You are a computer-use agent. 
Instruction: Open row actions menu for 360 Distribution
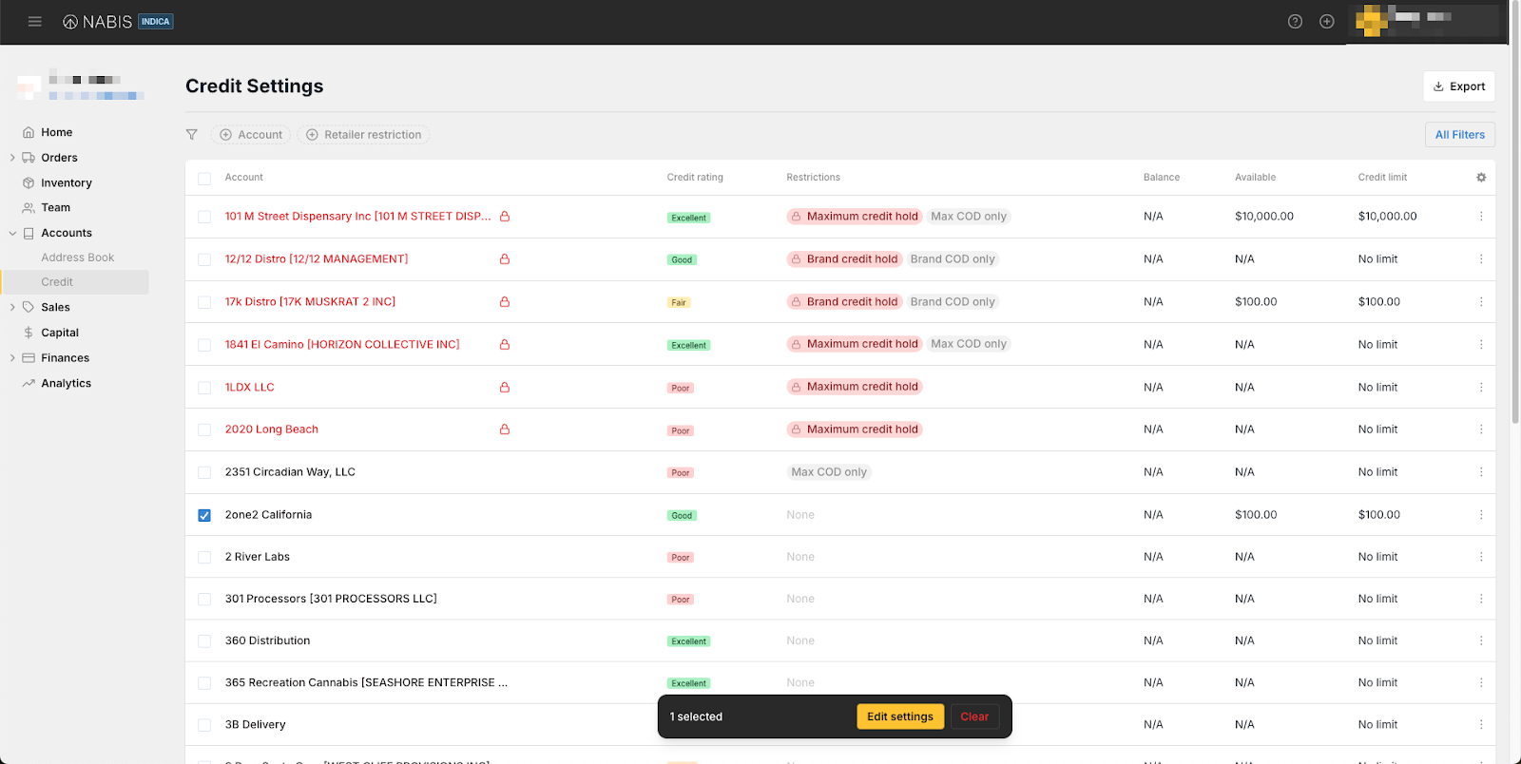1481,641
